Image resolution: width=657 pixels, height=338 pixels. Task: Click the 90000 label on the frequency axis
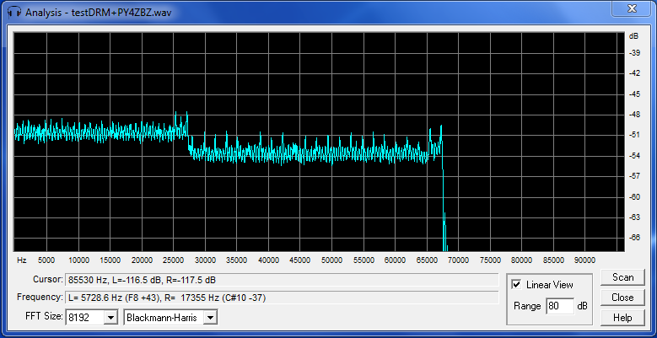[584, 260]
